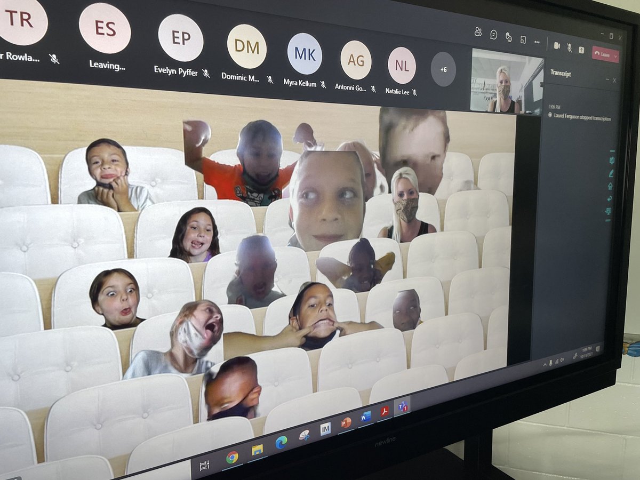
Task: Select Evelyn Pyffer's EP avatar
Action: pyautogui.click(x=180, y=38)
